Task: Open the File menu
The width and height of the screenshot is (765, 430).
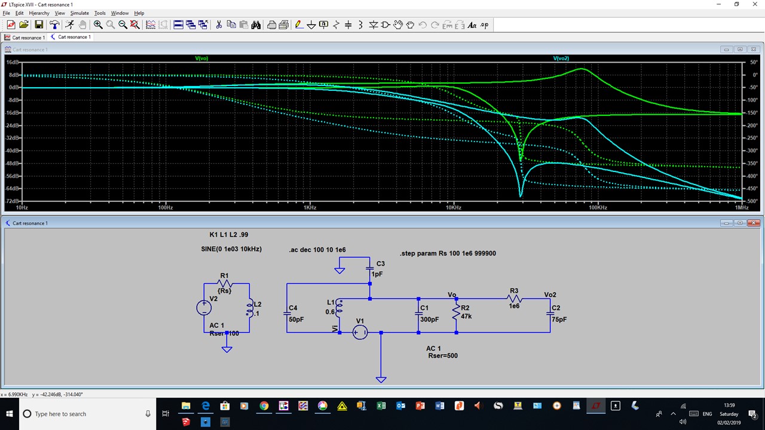Action: click(x=6, y=13)
